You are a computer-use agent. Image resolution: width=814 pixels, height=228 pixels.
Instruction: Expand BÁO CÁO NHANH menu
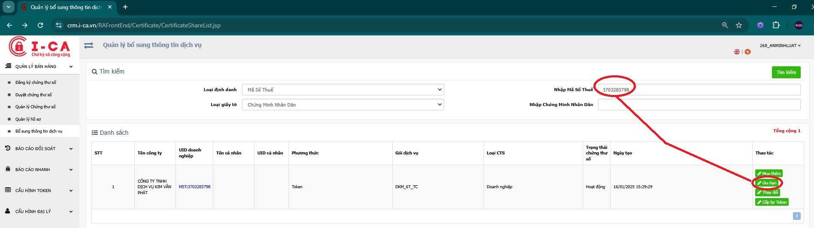39,169
